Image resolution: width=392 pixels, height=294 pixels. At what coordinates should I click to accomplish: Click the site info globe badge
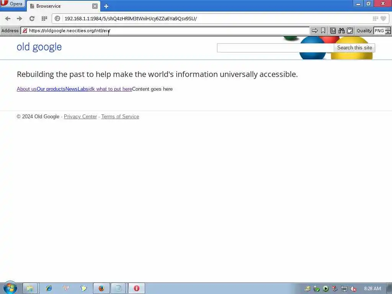[57, 18]
